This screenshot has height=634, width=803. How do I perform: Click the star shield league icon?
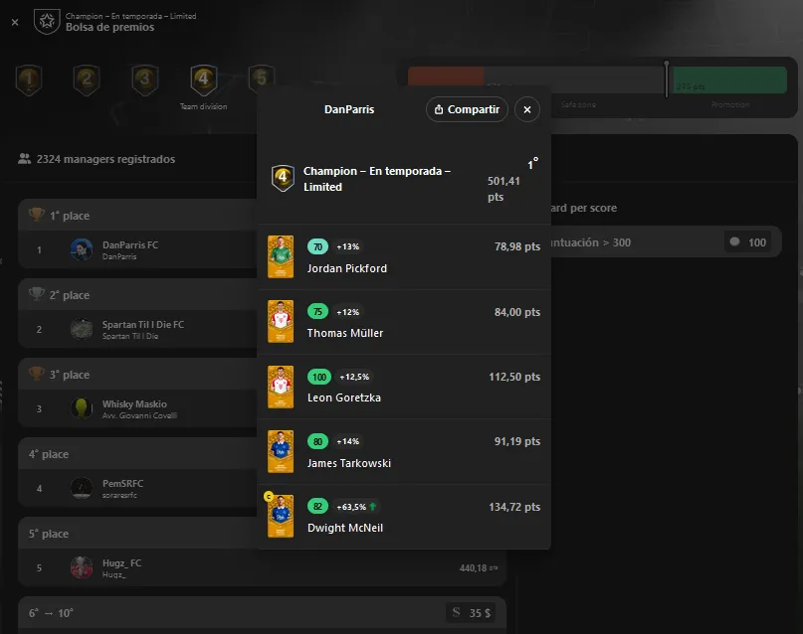point(47,22)
